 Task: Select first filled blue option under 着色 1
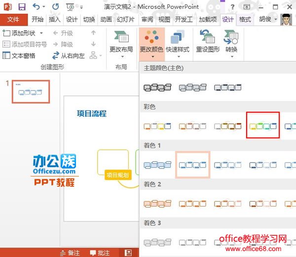(x=157, y=165)
